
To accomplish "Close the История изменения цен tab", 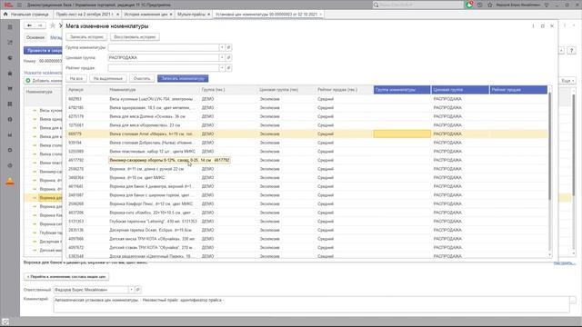I will pyautogui.click(x=171, y=15).
